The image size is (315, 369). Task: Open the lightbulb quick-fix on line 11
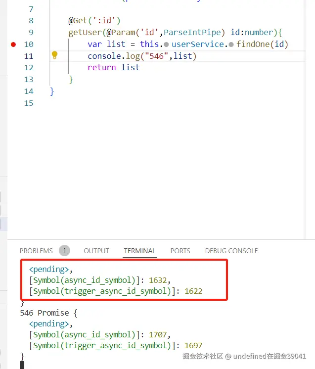(x=54, y=55)
